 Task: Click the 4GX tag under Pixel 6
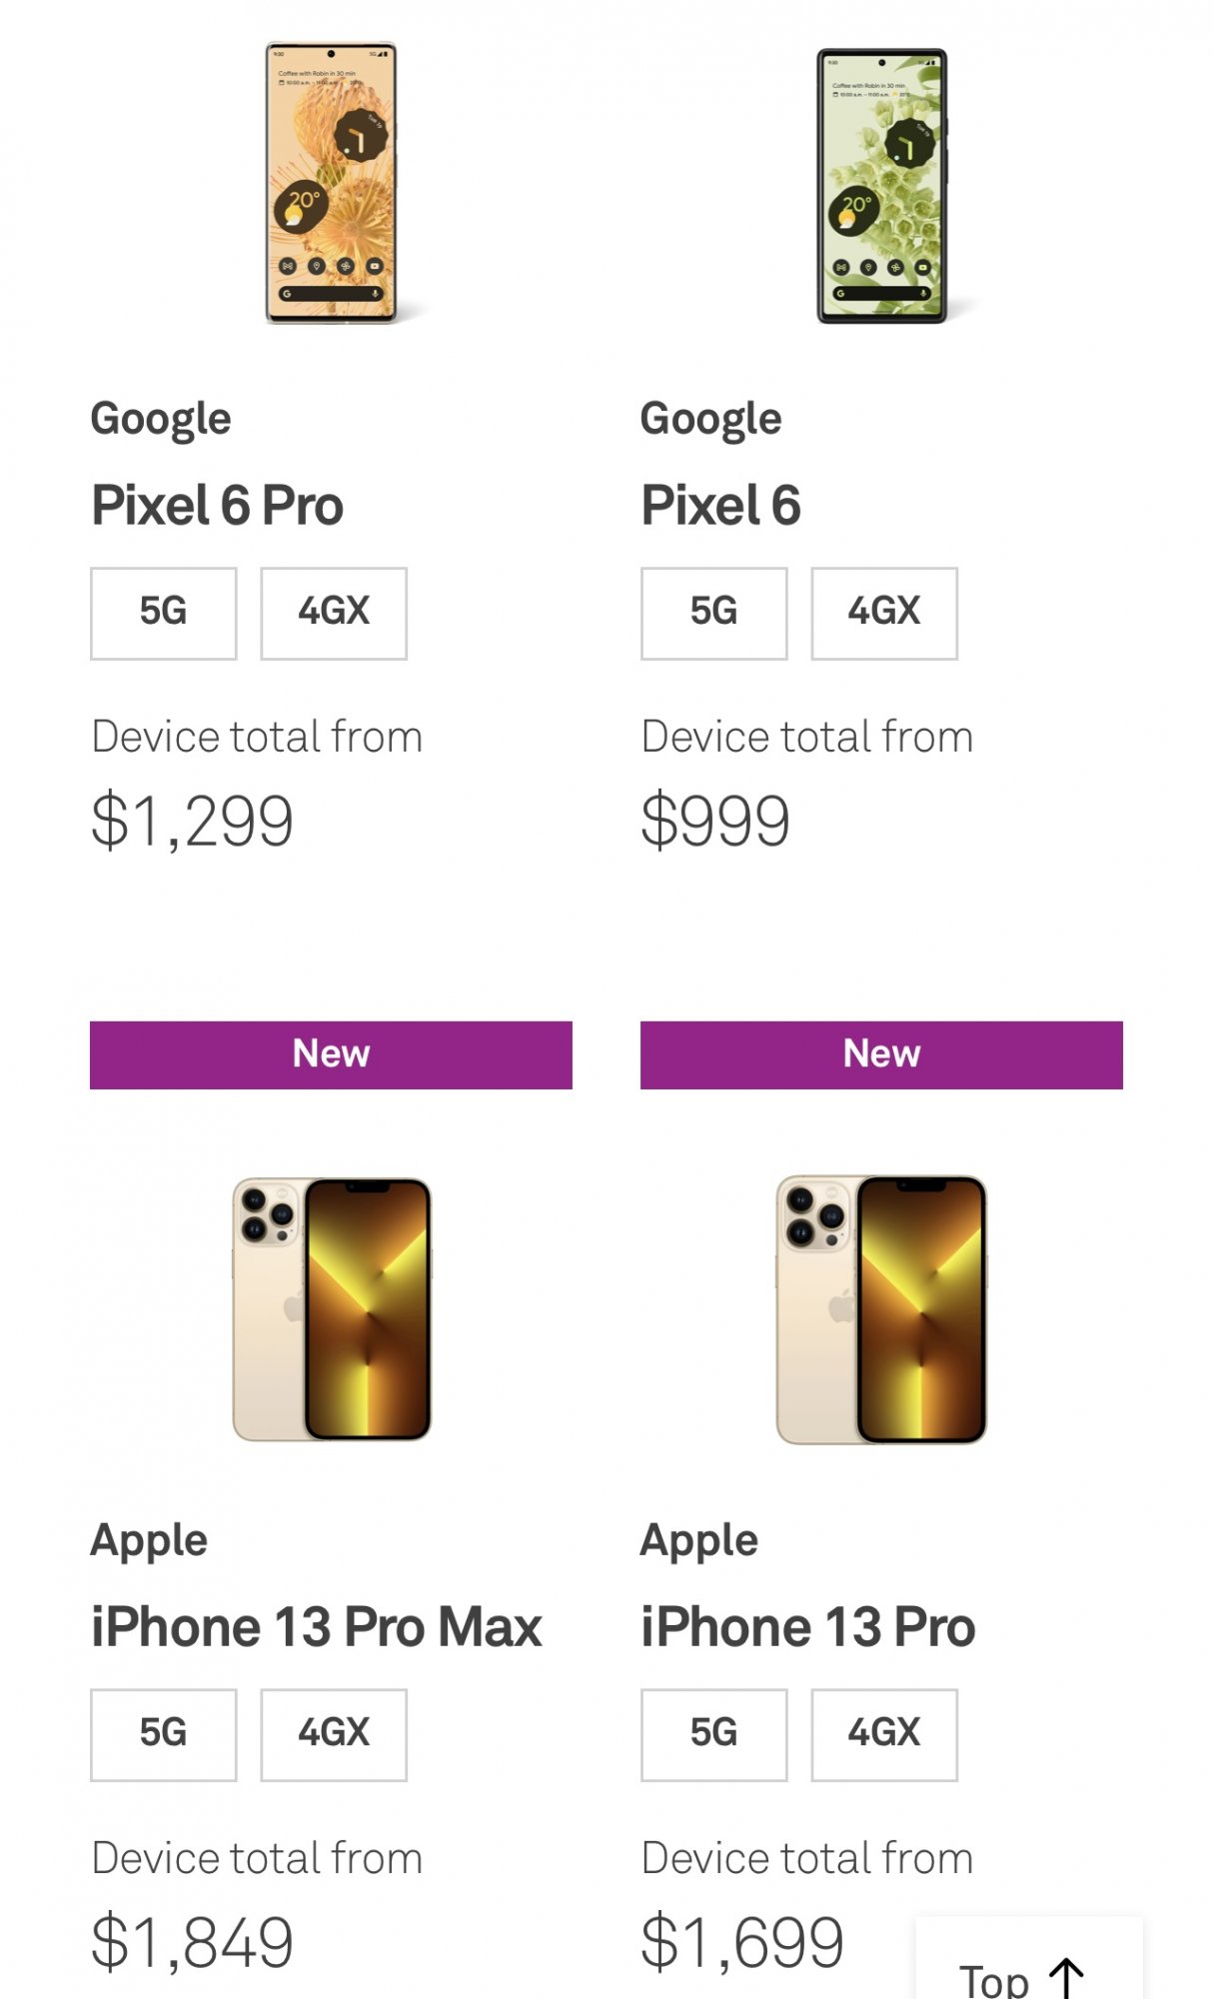point(883,613)
